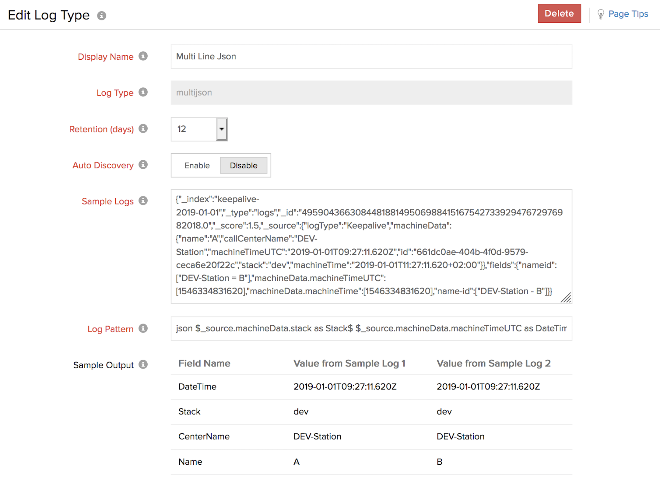
Task: Click inside the Log Pattern field
Action: click(371, 329)
